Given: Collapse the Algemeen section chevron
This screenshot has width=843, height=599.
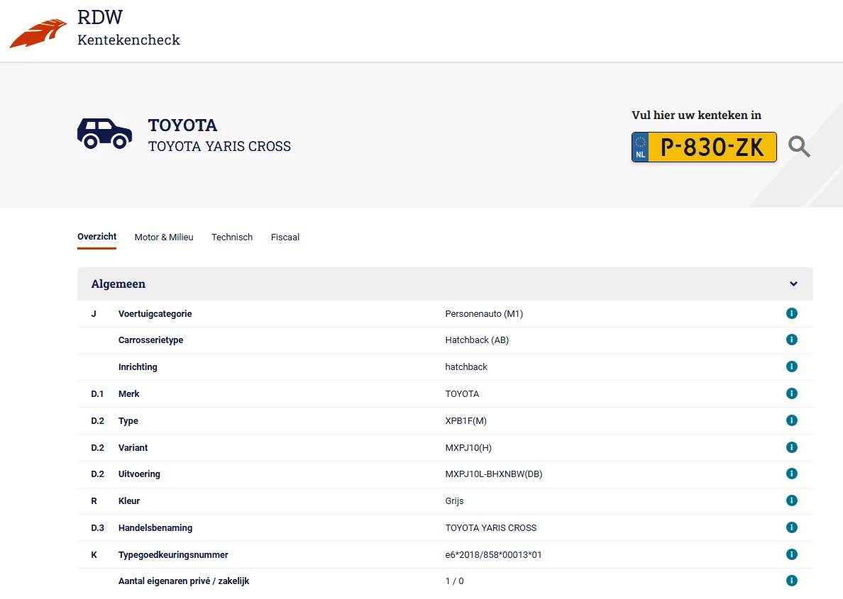Looking at the screenshot, I should (x=793, y=284).
